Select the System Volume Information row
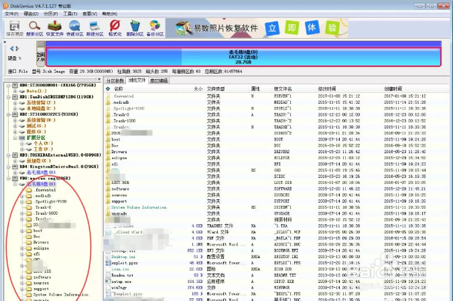The image size is (453, 301). [277, 207]
